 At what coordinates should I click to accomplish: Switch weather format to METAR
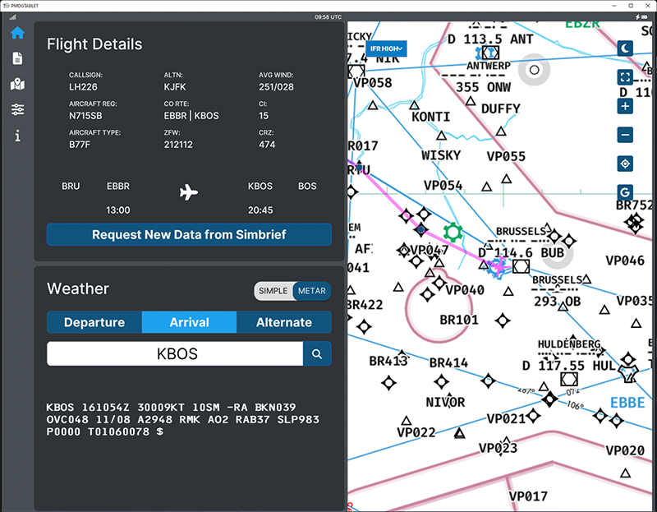click(312, 291)
